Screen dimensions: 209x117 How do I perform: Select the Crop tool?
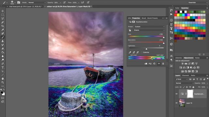3,26
